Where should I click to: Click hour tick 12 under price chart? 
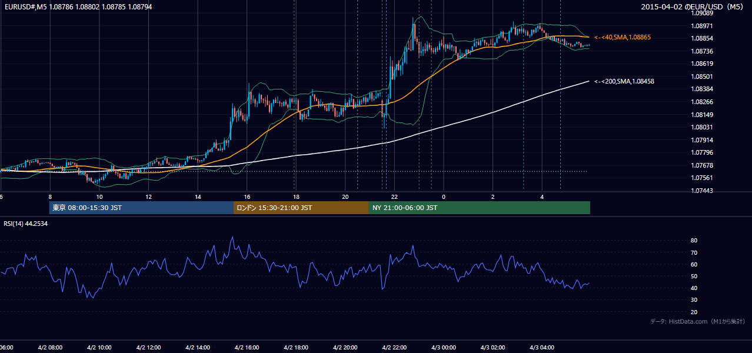pos(148,197)
